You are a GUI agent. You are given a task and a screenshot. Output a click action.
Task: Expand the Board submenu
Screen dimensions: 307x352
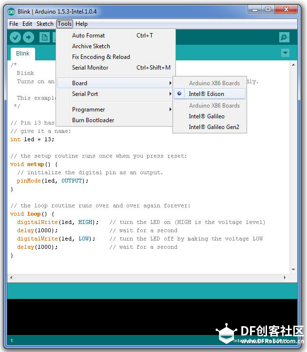click(115, 83)
